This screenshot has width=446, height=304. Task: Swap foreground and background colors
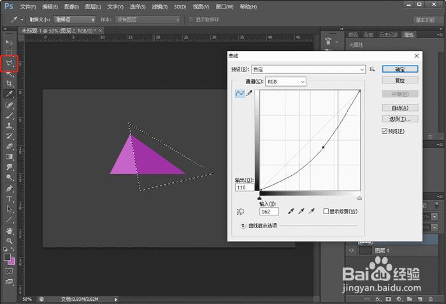[x=12, y=249]
